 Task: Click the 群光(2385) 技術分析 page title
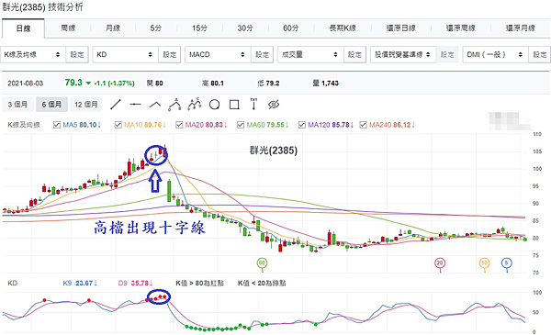coord(42,6)
